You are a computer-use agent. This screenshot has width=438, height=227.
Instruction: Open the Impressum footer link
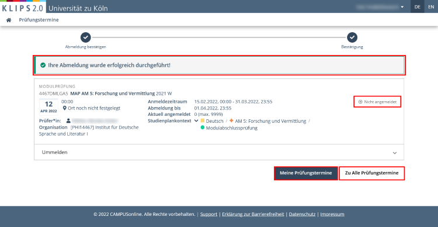click(332, 214)
